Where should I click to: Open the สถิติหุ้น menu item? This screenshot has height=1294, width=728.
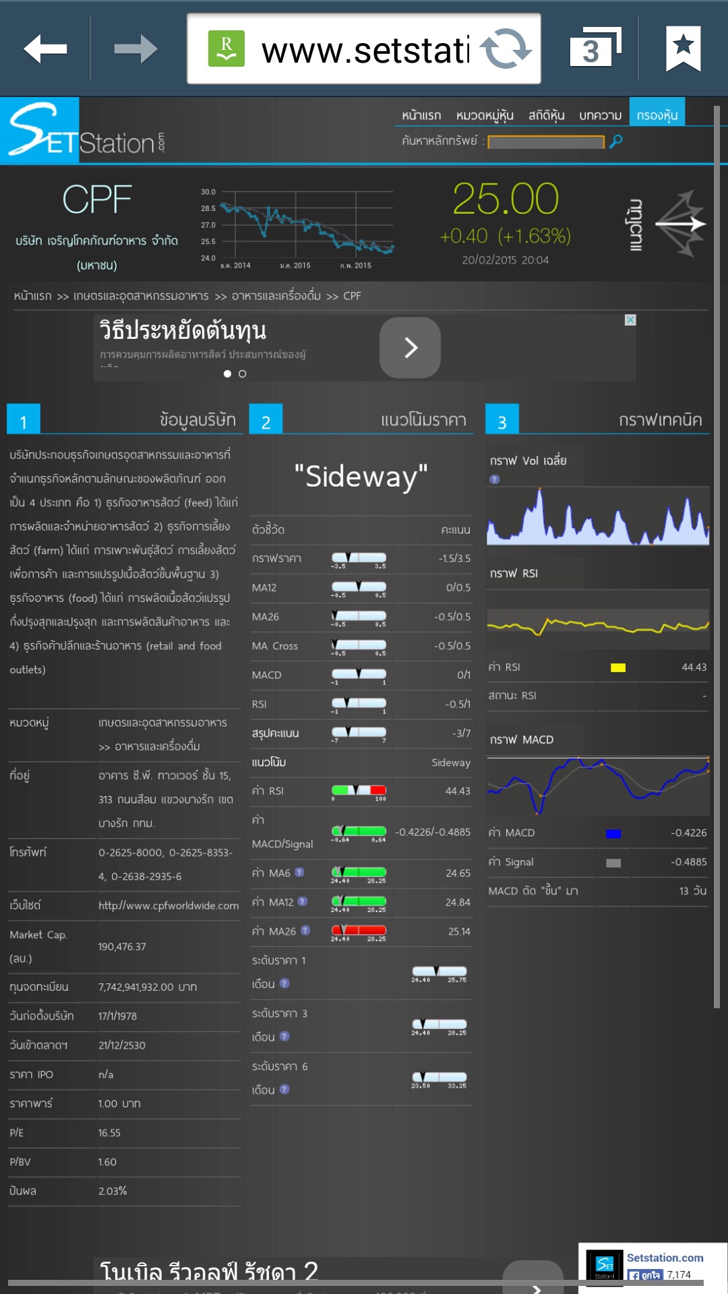[x=547, y=115]
